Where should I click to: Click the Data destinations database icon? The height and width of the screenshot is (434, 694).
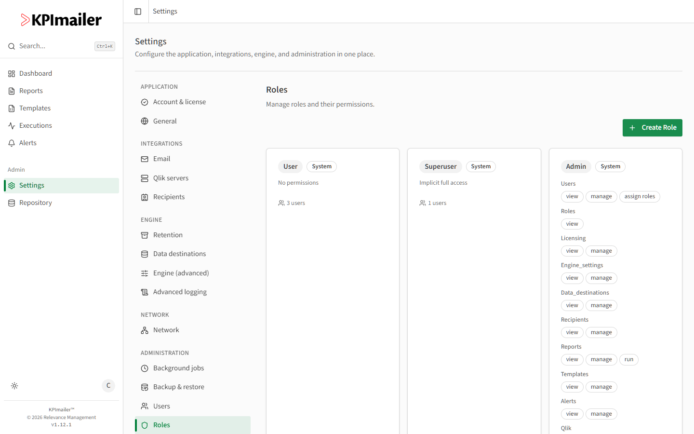145,254
